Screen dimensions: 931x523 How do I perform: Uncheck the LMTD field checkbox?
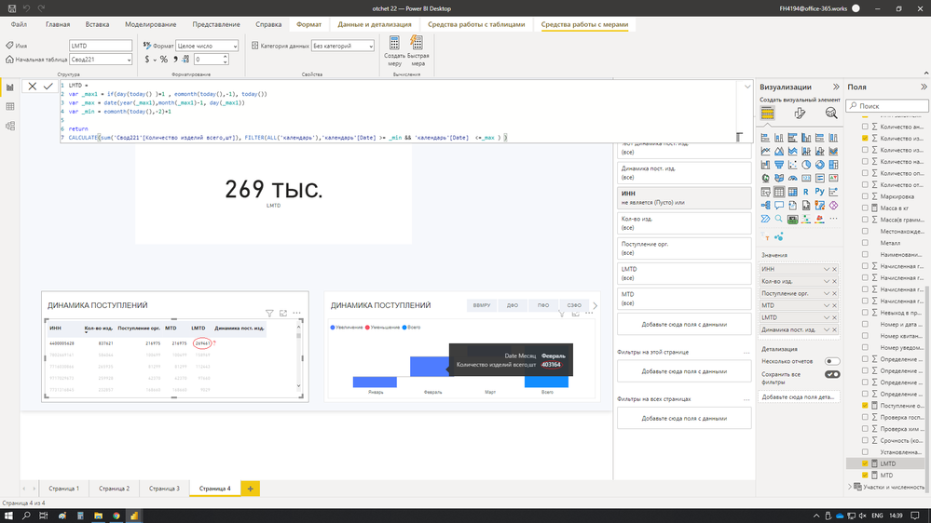click(865, 463)
